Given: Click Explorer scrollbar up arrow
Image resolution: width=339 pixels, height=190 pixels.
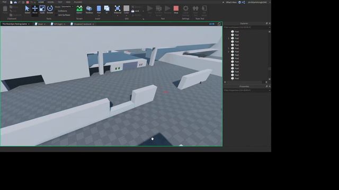Looking at the screenshot, I should click(x=270, y=32).
